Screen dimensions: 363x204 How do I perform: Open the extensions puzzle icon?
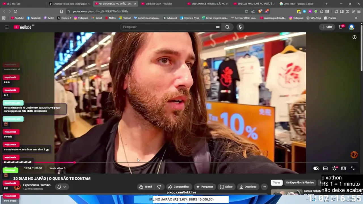click(x=321, y=11)
